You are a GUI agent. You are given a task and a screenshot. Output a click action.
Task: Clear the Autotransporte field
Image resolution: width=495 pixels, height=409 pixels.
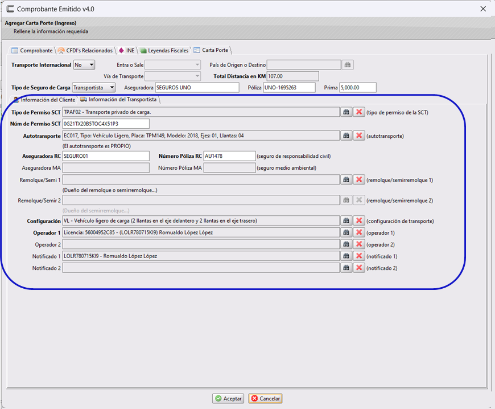coord(358,136)
